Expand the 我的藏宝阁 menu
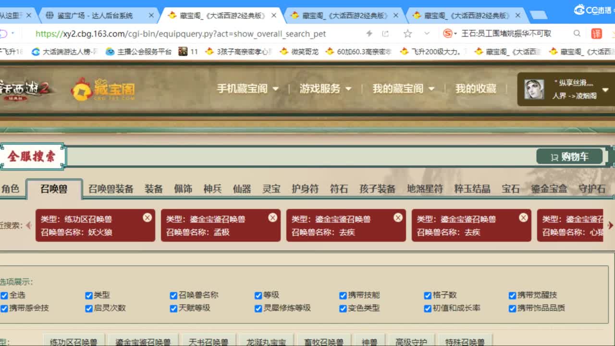This screenshot has width=615, height=346. click(404, 88)
